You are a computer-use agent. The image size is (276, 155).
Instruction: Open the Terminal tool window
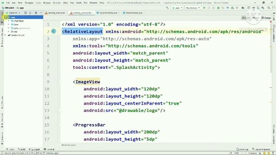(x=49, y=149)
